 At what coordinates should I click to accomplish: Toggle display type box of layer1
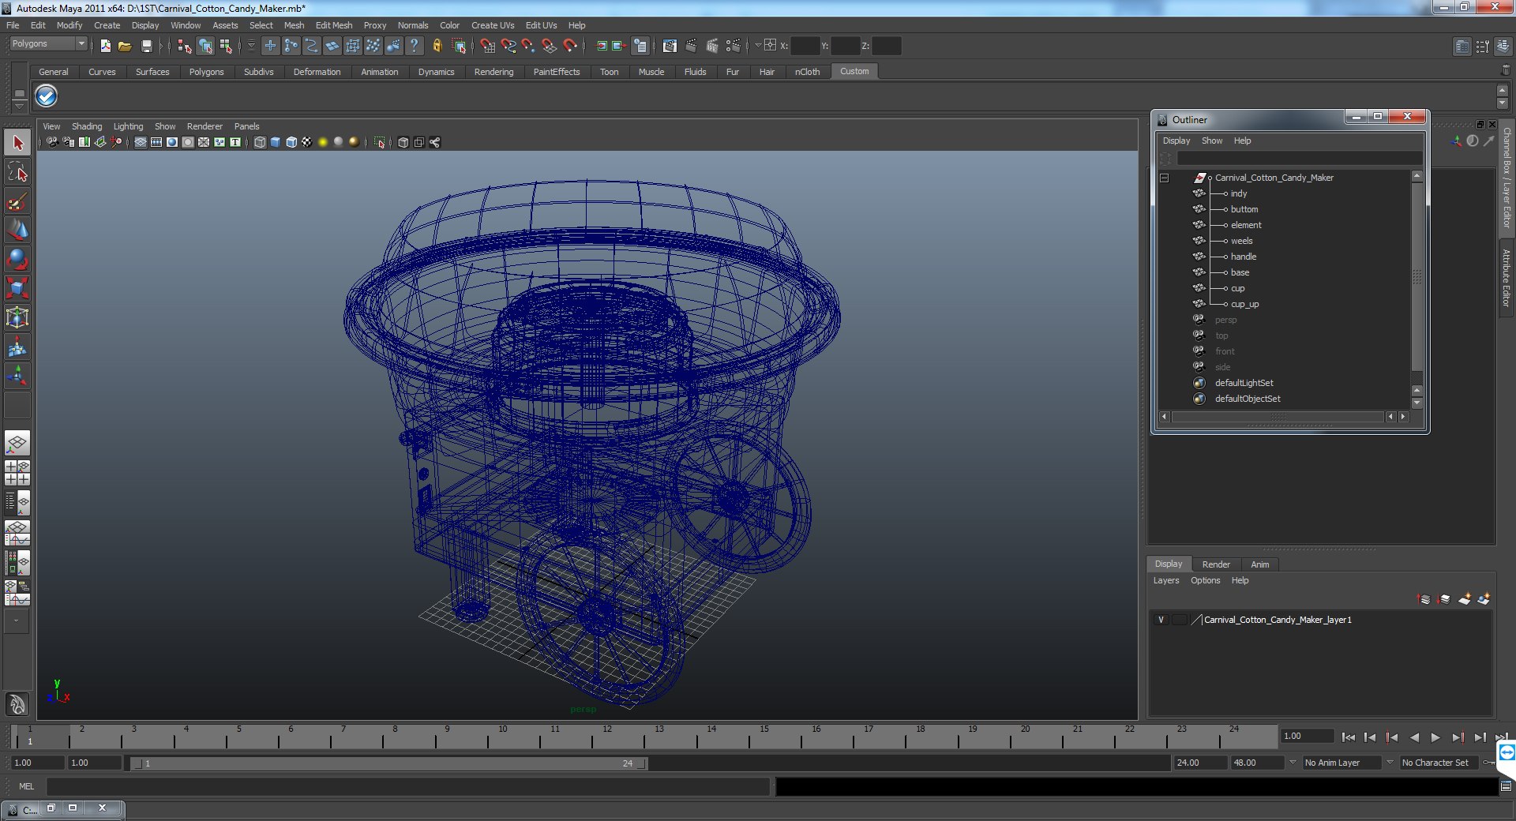point(1179,620)
